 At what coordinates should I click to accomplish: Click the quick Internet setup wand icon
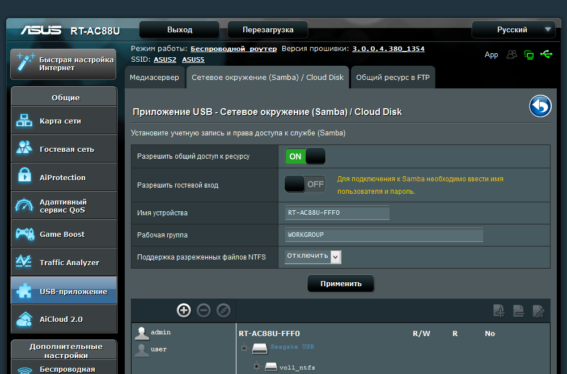point(26,62)
